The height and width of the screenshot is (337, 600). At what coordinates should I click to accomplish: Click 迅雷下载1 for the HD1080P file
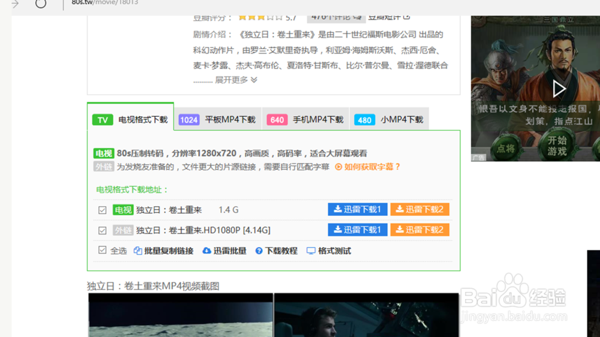tap(358, 230)
